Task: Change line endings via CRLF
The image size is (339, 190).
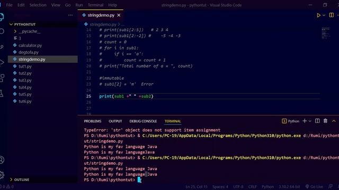Action: 252,187
